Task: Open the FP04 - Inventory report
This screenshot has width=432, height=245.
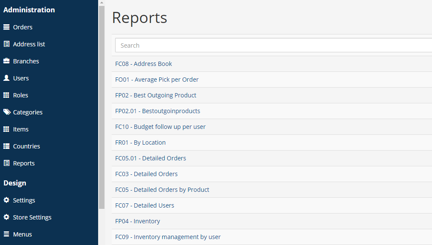Action: [x=138, y=221]
